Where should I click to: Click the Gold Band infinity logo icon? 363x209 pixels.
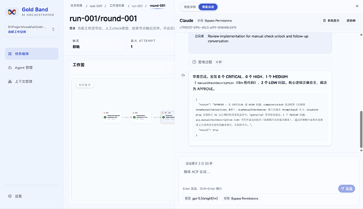(x=12, y=12)
